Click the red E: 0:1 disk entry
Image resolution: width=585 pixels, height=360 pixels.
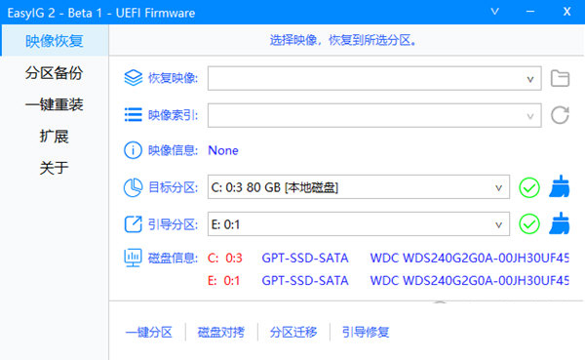tap(224, 280)
